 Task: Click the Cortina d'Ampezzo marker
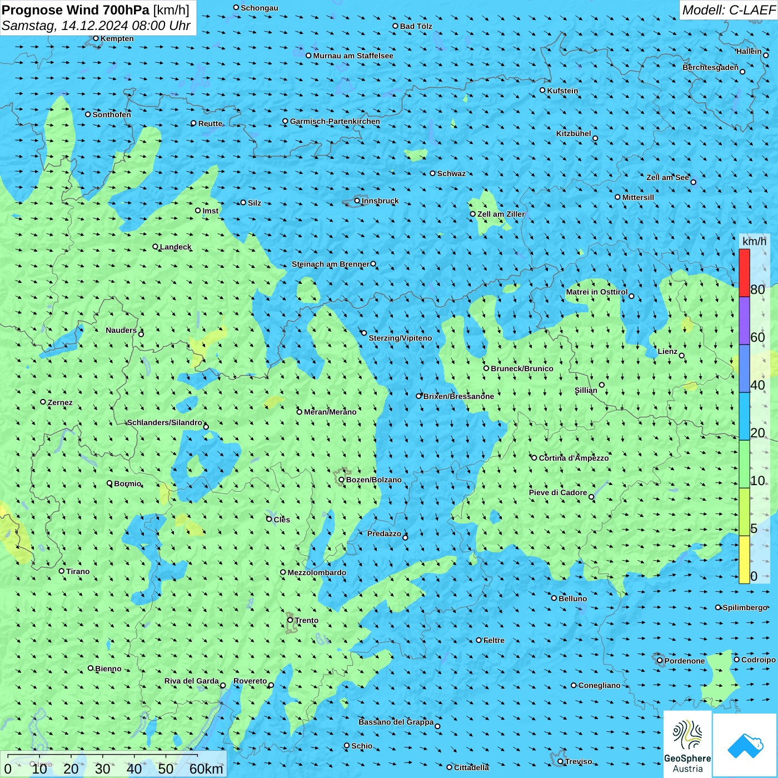click(534, 458)
